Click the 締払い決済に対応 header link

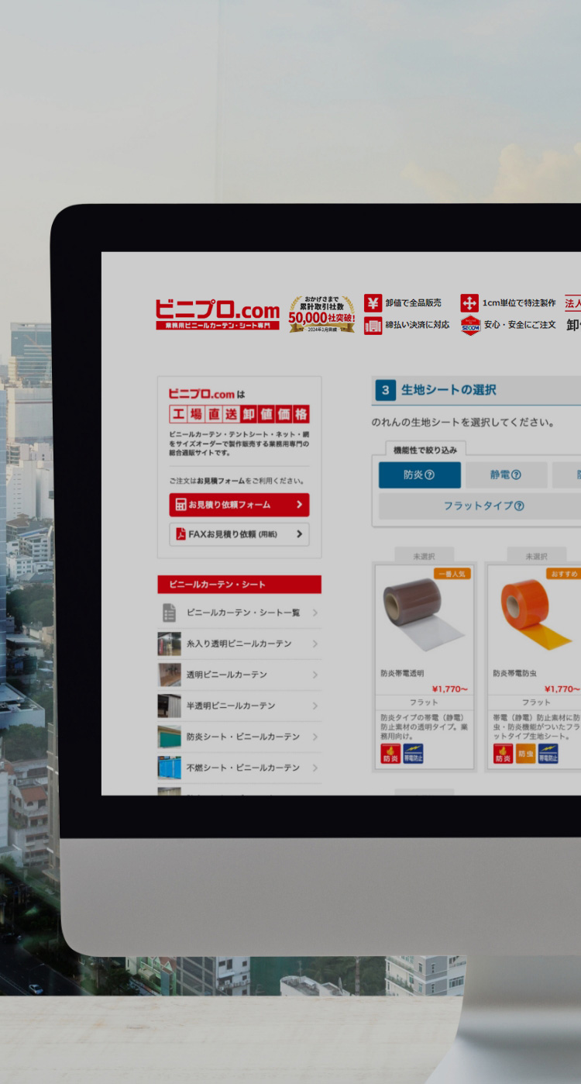coord(418,326)
